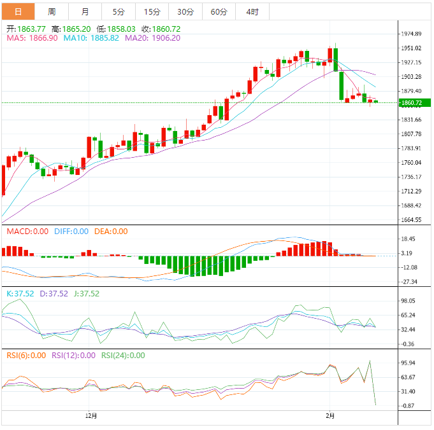Select the 15分 interval tab
434x430 pixels.
click(152, 12)
